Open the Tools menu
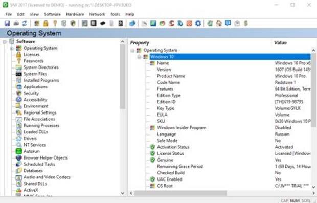 point(115,14)
